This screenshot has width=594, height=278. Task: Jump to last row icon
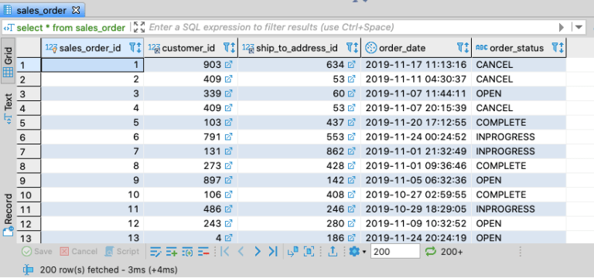pos(273,252)
